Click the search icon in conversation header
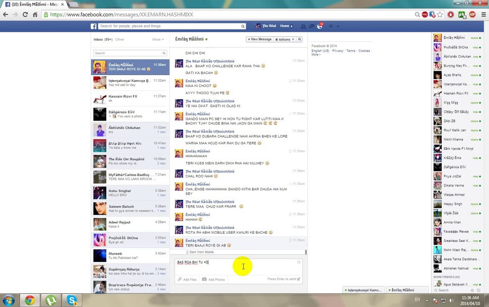Screen dimensions: 489x307 pyautogui.click(x=300, y=39)
